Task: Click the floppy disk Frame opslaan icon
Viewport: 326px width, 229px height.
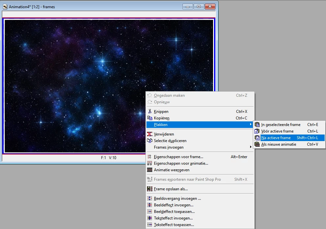Action: click(150, 189)
